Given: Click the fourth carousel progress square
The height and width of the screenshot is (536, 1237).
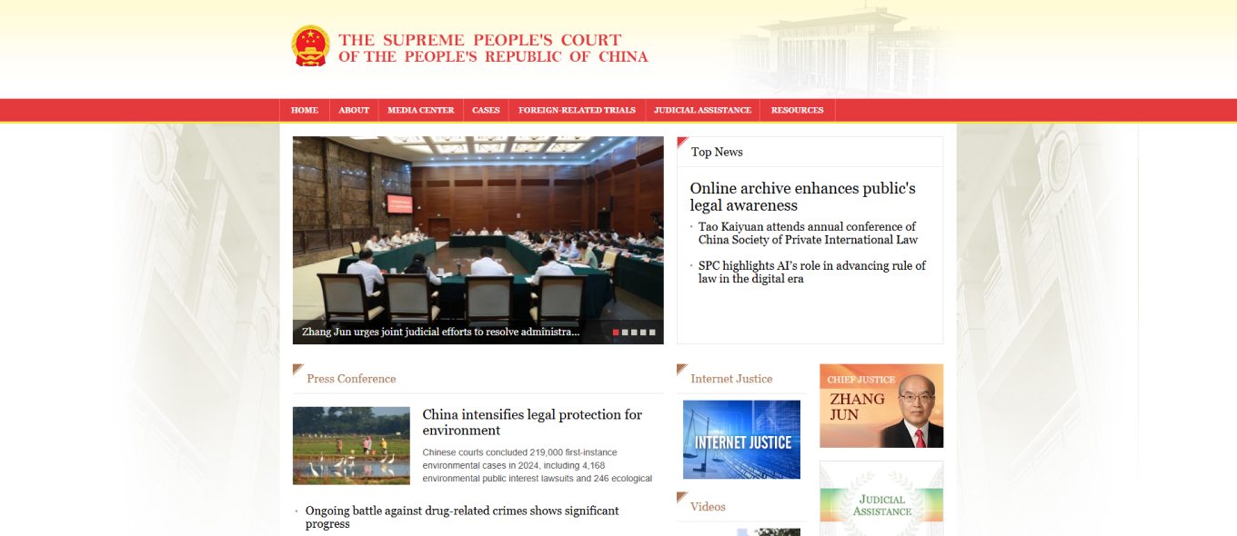Looking at the screenshot, I should click(x=643, y=333).
